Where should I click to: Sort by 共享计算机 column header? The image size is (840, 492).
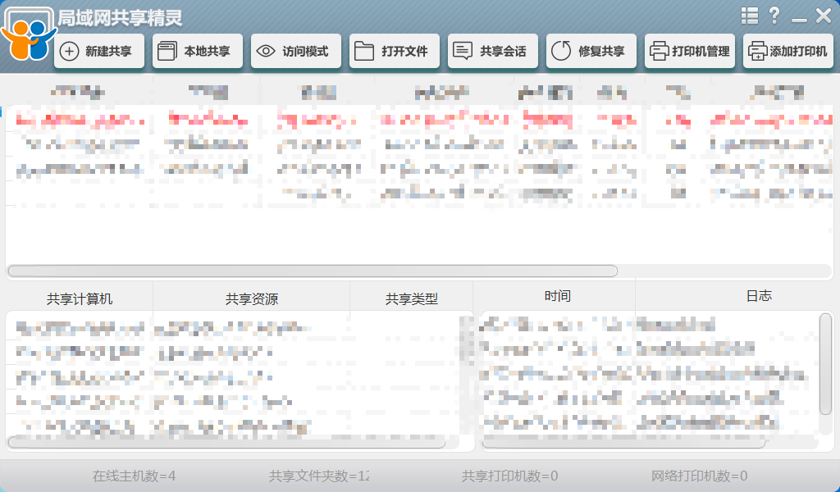point(80,299)
